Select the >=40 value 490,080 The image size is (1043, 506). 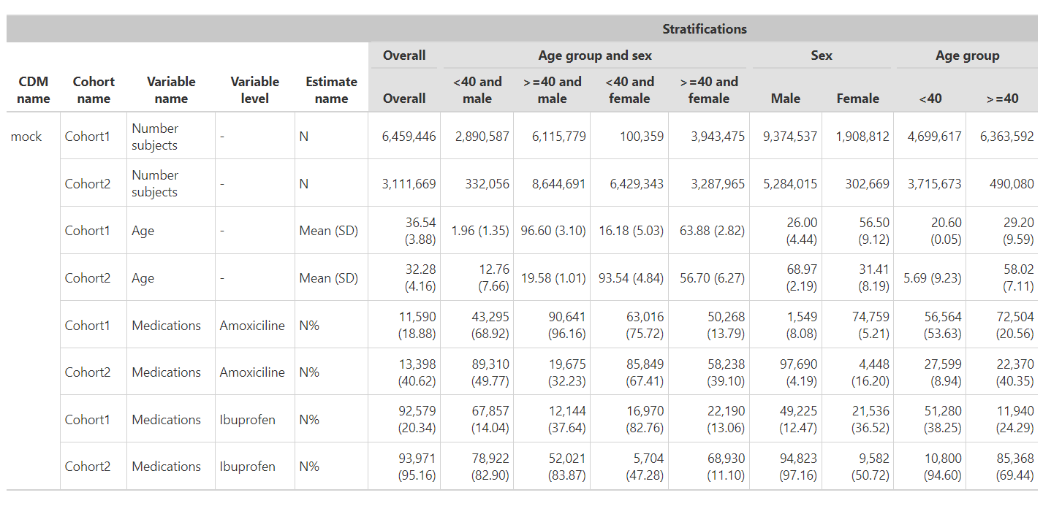(x=1012, y=184)
